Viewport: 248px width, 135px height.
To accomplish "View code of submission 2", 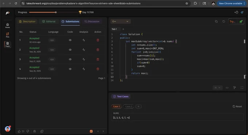I will point(70,50).
